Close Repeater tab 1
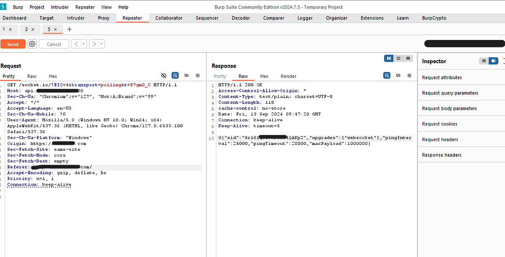This screenshot has height=257, width=505. coord(11,29)
